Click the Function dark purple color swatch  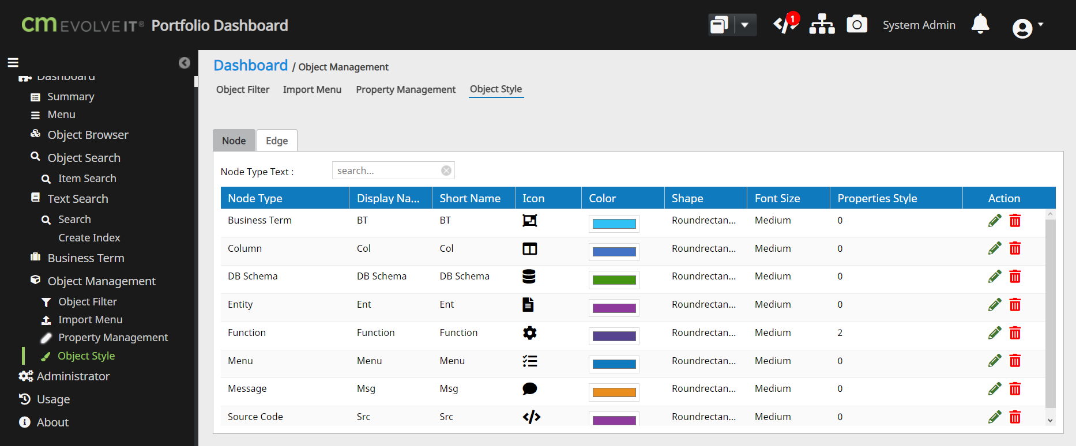coord(614,336)
